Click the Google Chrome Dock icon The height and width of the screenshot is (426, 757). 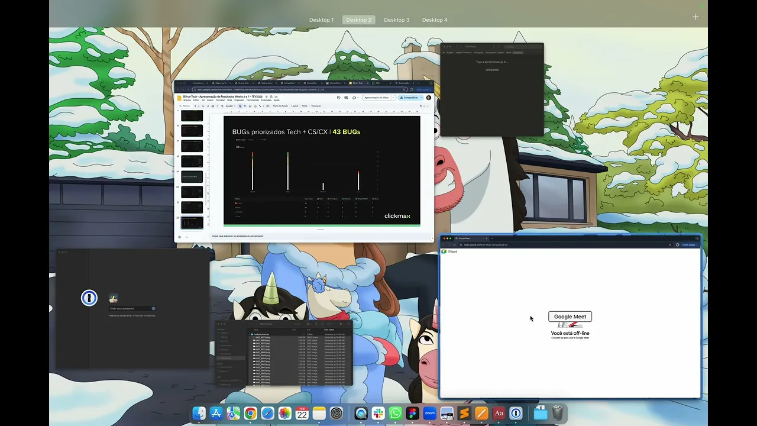[251, 413]
